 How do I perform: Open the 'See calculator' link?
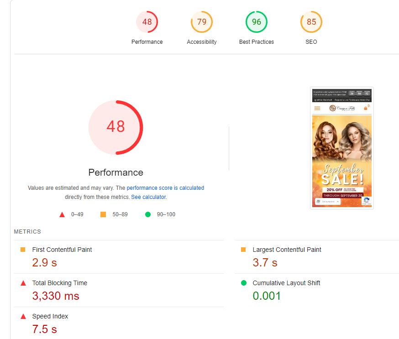[x=149, y=197]
